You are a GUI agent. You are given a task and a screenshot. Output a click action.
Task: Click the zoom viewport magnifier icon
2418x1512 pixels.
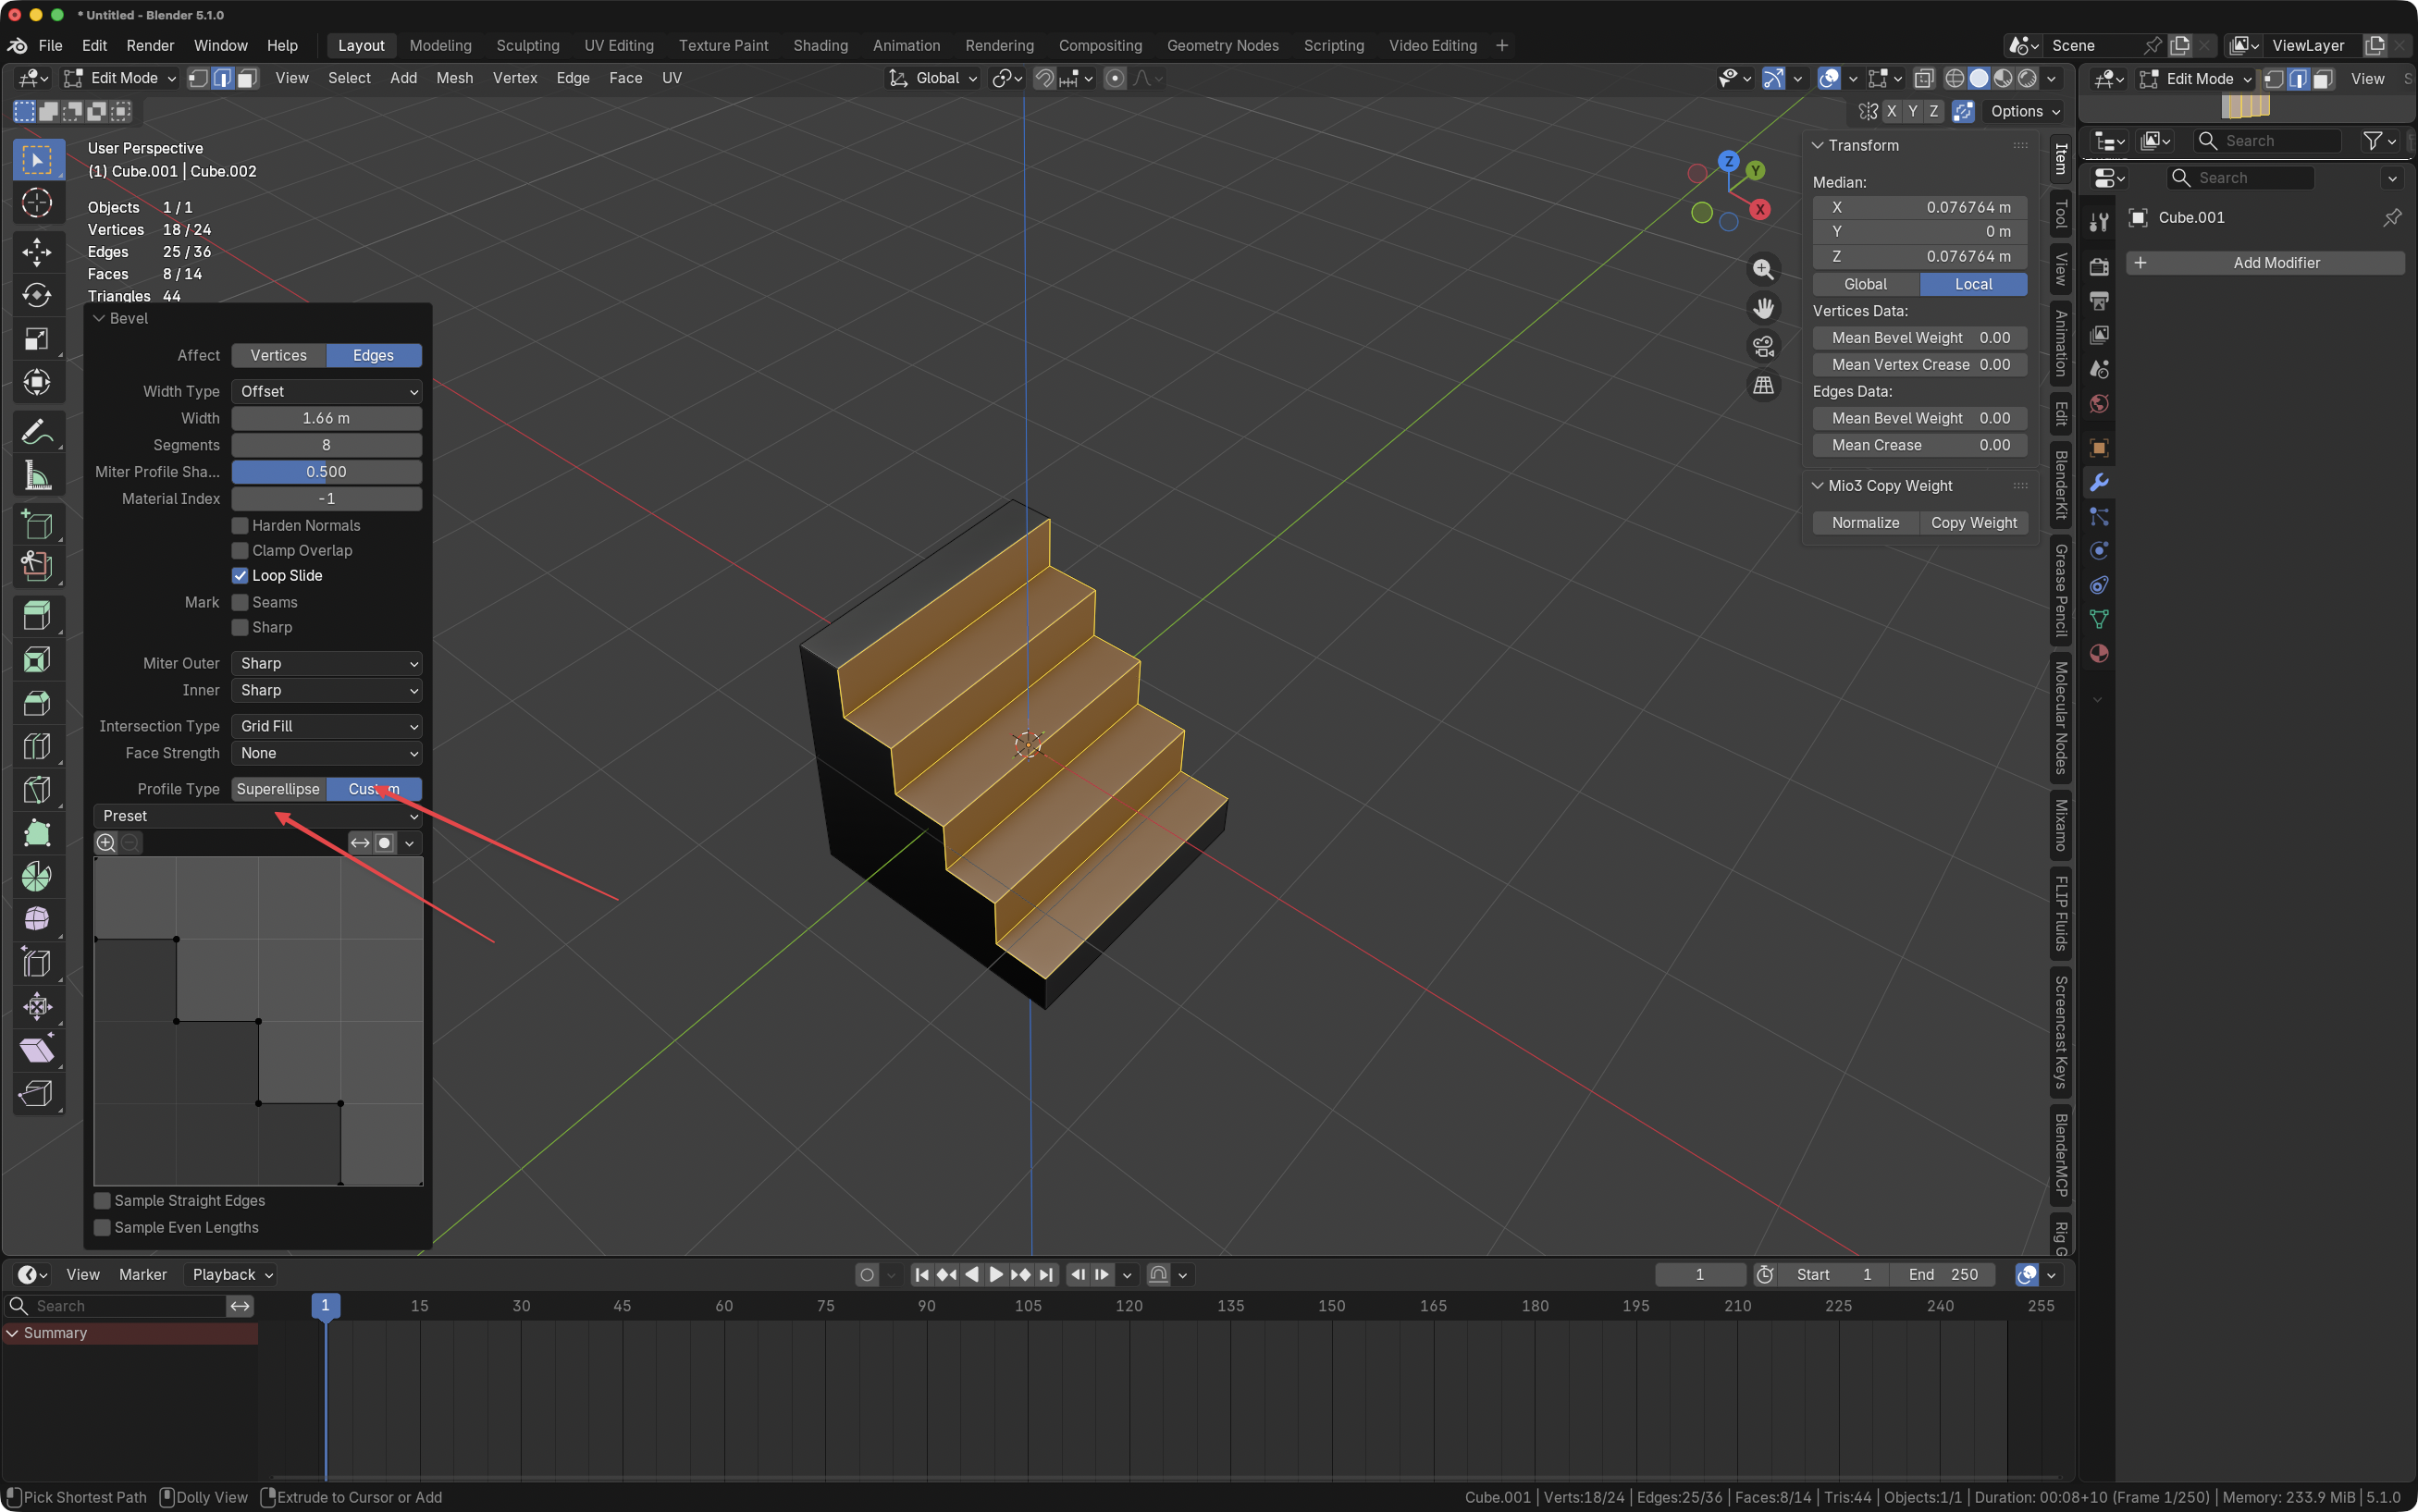click(1763, 270)
